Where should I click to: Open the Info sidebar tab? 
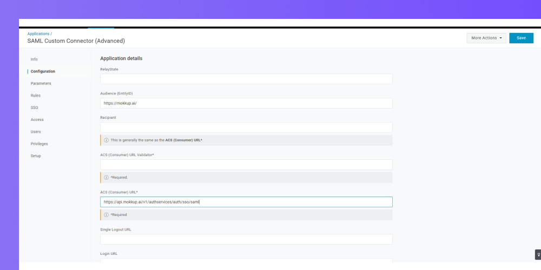[x=34, y=59]
